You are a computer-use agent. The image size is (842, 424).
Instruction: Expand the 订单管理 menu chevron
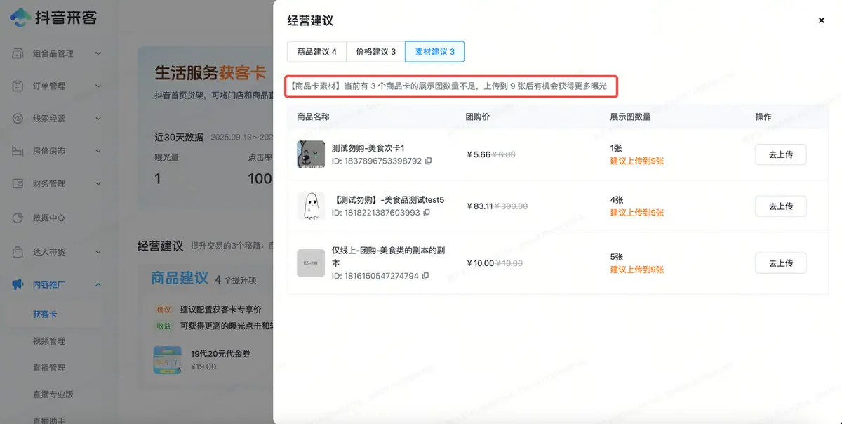tap(98, 86)
